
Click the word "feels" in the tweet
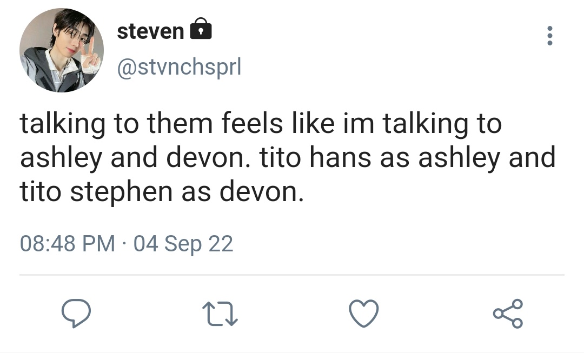(x=252, y=123)
